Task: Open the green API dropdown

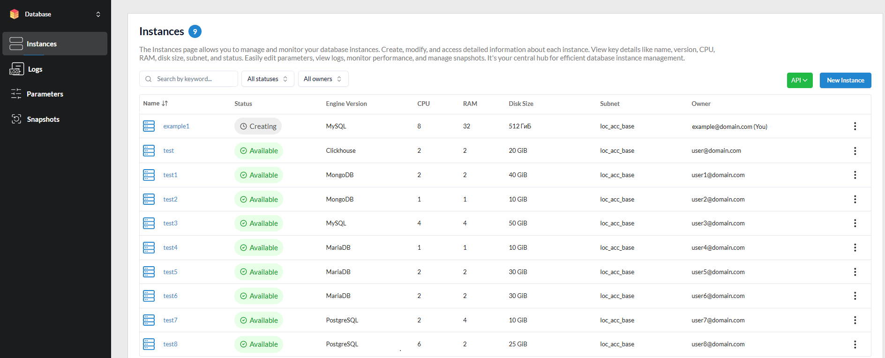Action: tap(799, 80)
